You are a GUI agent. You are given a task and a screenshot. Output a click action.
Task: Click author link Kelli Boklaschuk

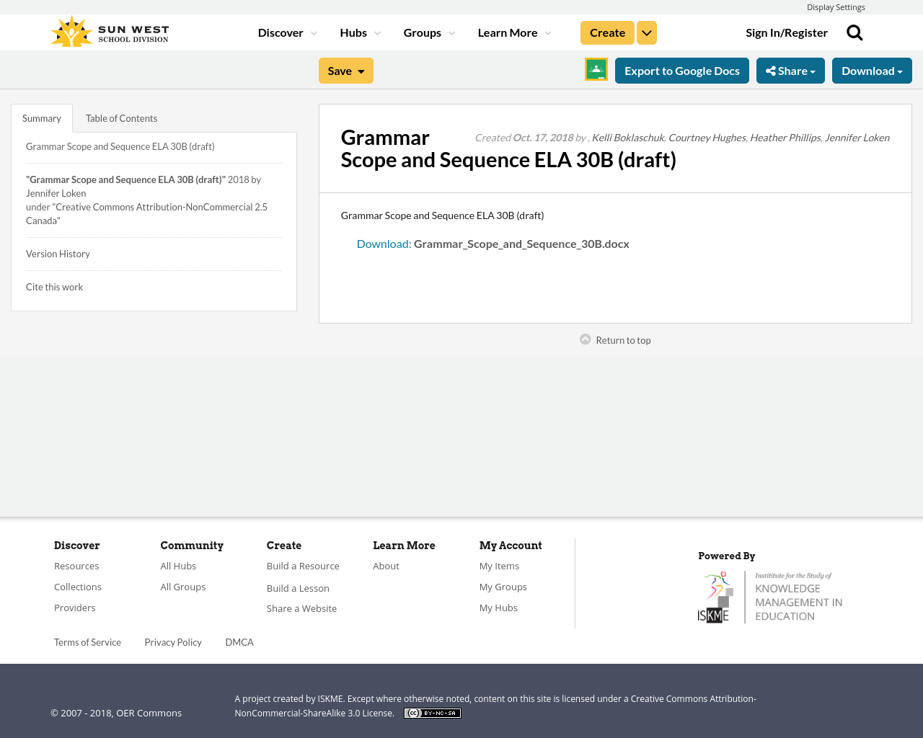pyautogui.click(x=627, y=136)
